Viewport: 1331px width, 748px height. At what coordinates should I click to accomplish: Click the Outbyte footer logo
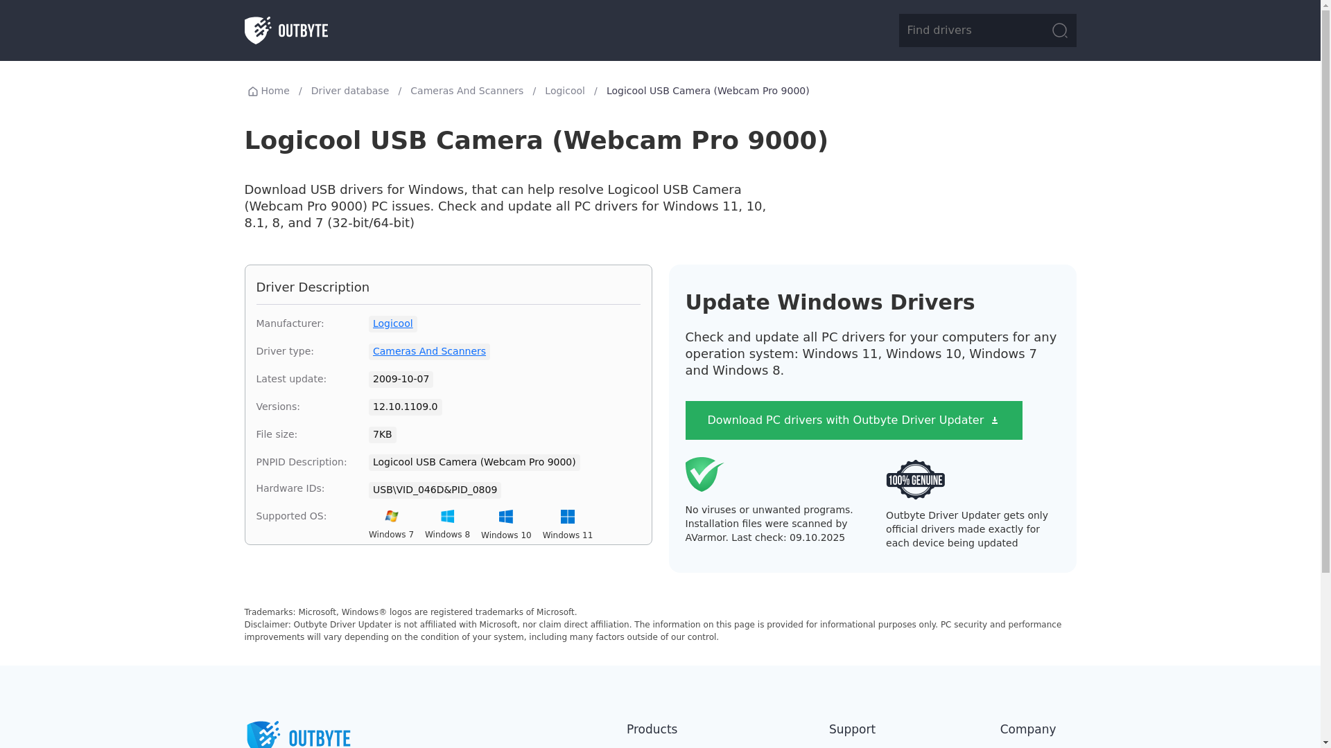[x=298, y=734]
